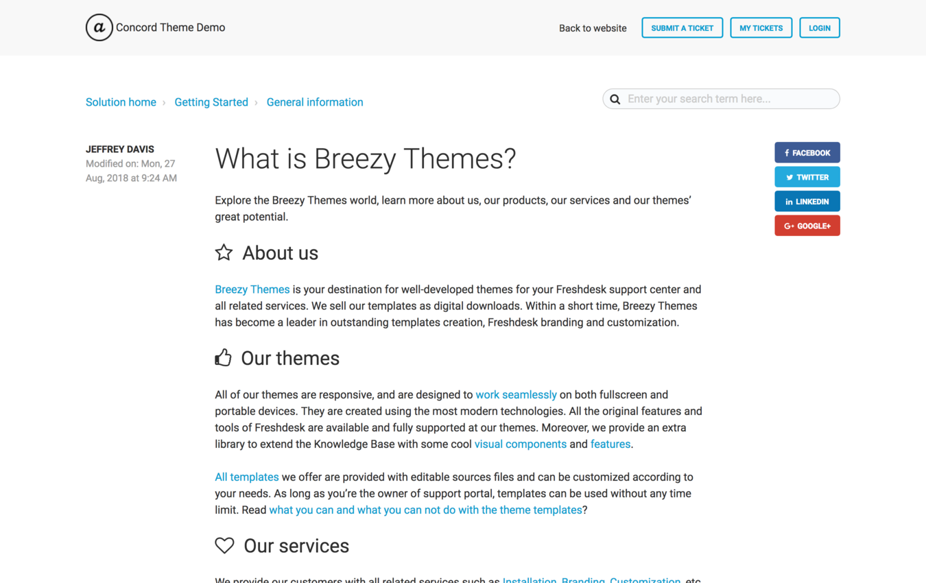Share the article on Google+
This screenshot has width=926, height=583.
tap(807, 226)
